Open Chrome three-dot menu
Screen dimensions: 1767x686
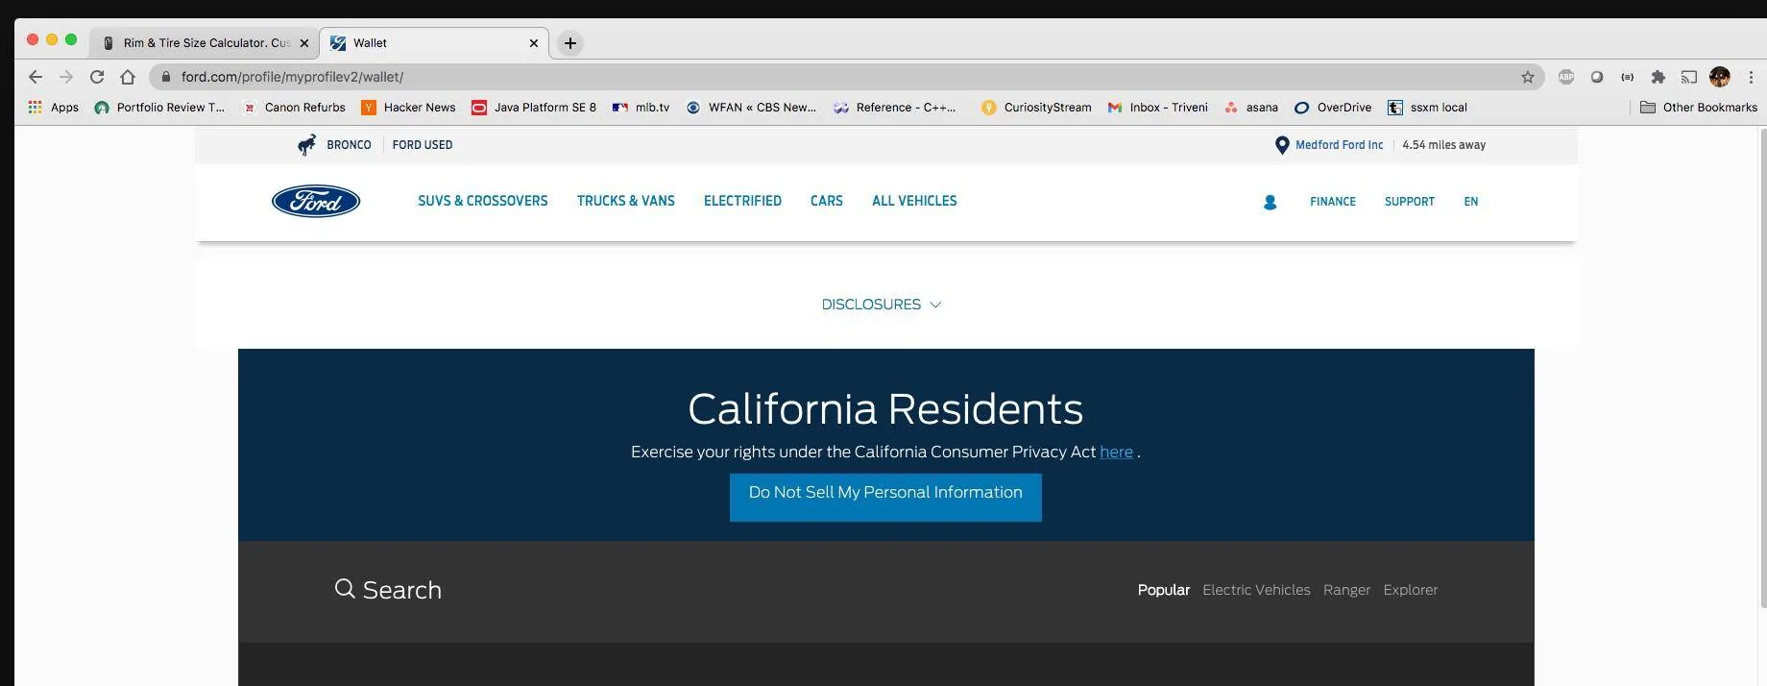[x=1751, y=77]
